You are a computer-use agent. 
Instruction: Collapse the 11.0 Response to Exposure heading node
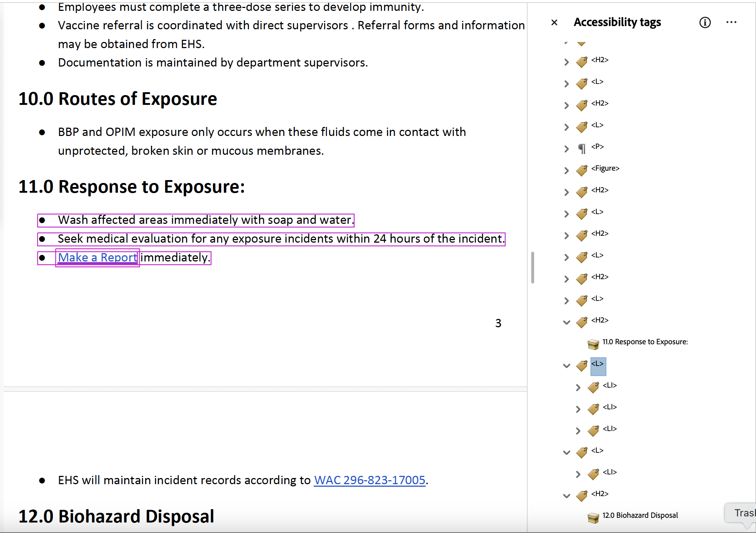566,322
